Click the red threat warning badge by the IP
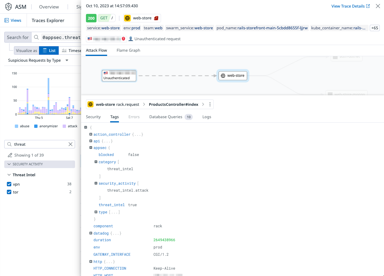Screen dimensions: 384x276 (x=123, y=39)
